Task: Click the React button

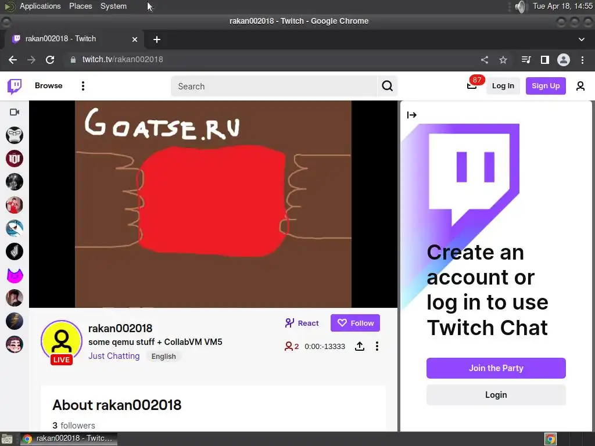Action: pyautogui.click(x=302, y=323)
